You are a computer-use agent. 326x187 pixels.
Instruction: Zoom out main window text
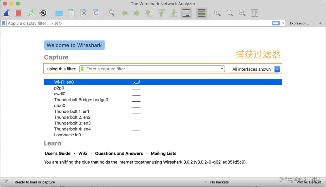point(230,13)
